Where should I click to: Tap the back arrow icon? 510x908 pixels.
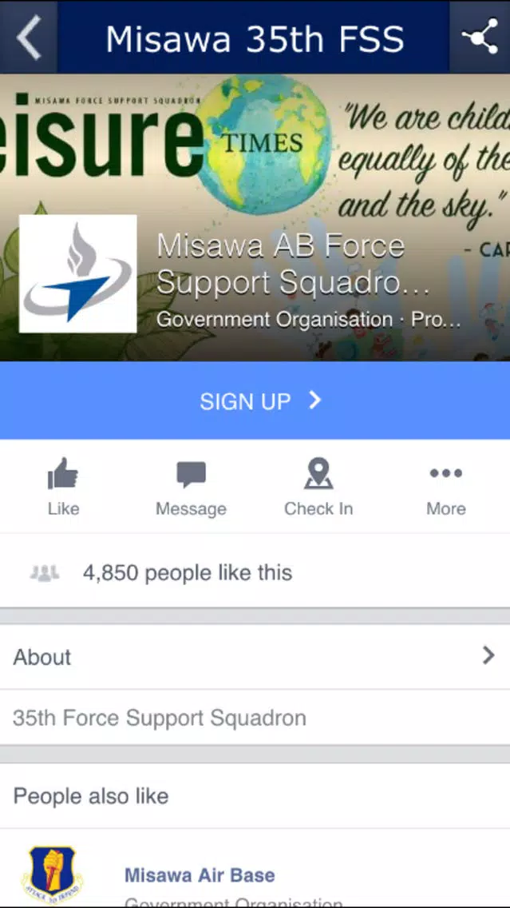(29, 38)
